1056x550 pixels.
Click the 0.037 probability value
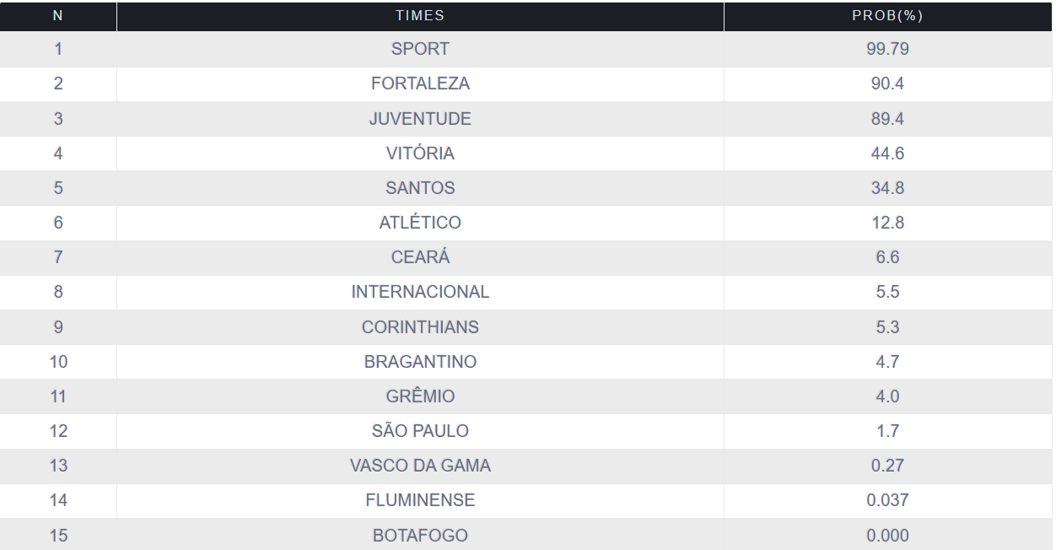(887, 500)
